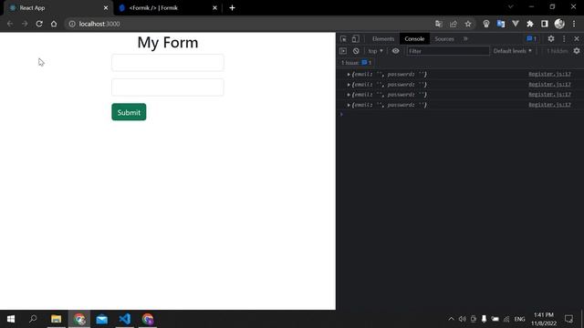
Task: Go to the browser home page
Action: pos(54,24)
